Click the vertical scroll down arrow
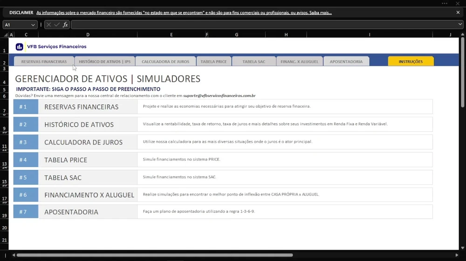 coord(462,248)
